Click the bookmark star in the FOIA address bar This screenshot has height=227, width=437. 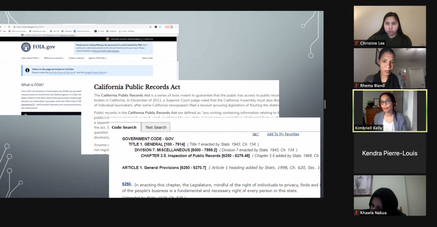click(x=151, y=27)
